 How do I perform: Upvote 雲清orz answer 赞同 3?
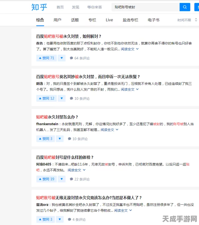point(45,219)
